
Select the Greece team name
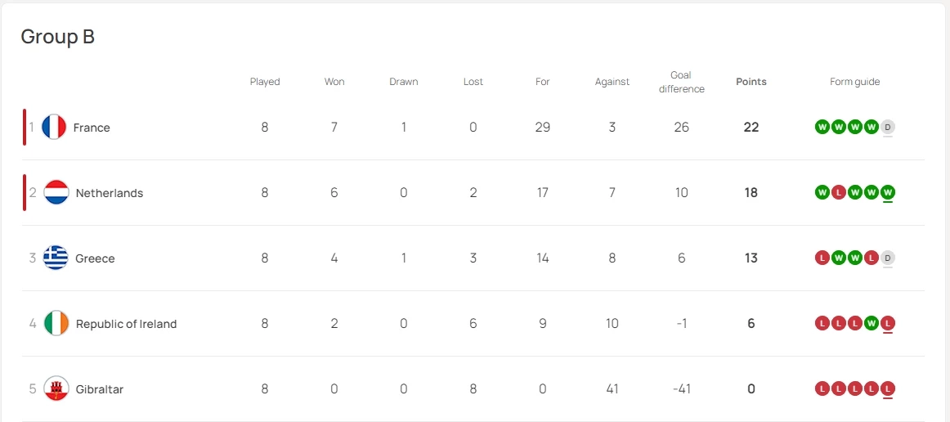pos(95,258)
